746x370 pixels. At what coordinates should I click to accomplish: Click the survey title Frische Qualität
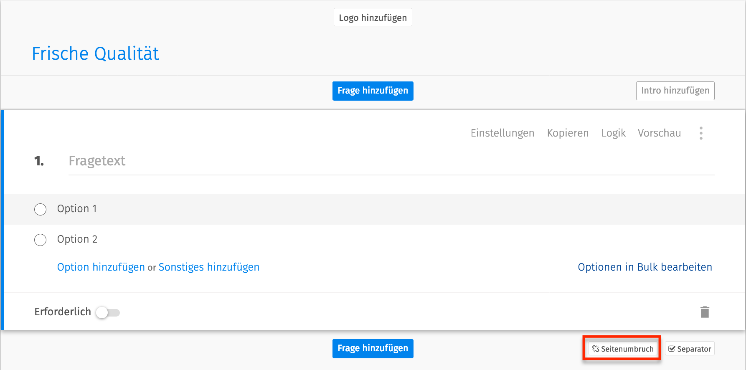click(95, 53)
